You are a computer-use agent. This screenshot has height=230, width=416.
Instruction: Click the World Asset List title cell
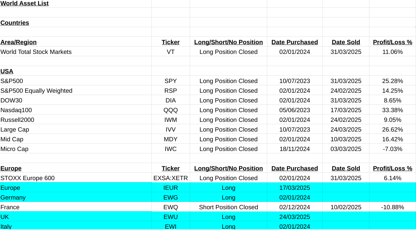pyautogui.click(x=25, y=3)
